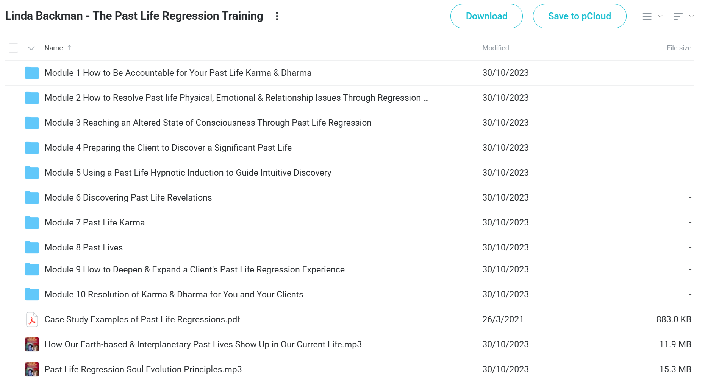This screenshot has height=381, width=705.
Task: Open the three-dot more options menu
Action: point(277,16)
